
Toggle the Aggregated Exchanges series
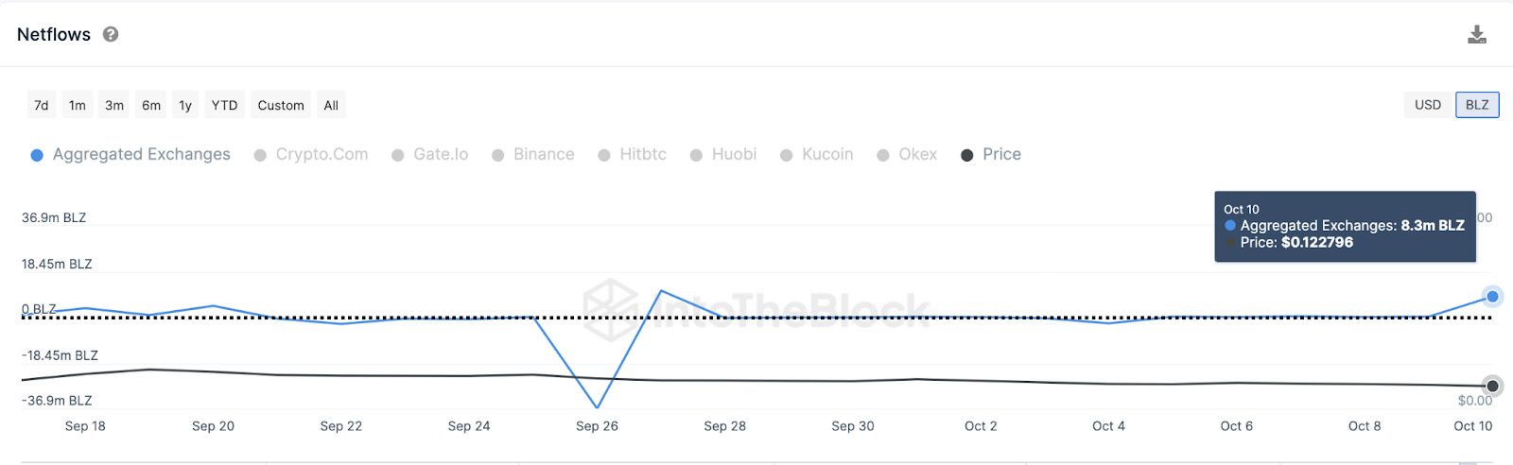point(131,155)
